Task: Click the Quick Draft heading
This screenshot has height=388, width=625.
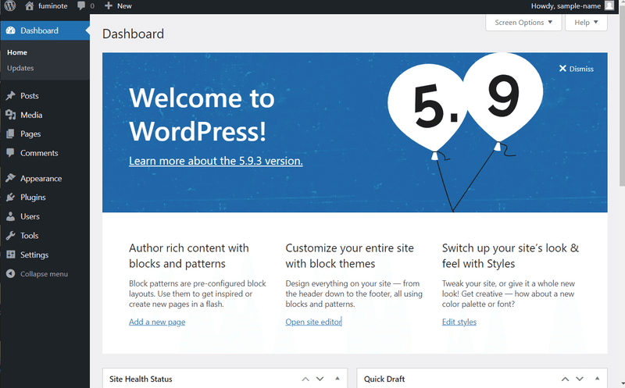Action: coord(384,379)
